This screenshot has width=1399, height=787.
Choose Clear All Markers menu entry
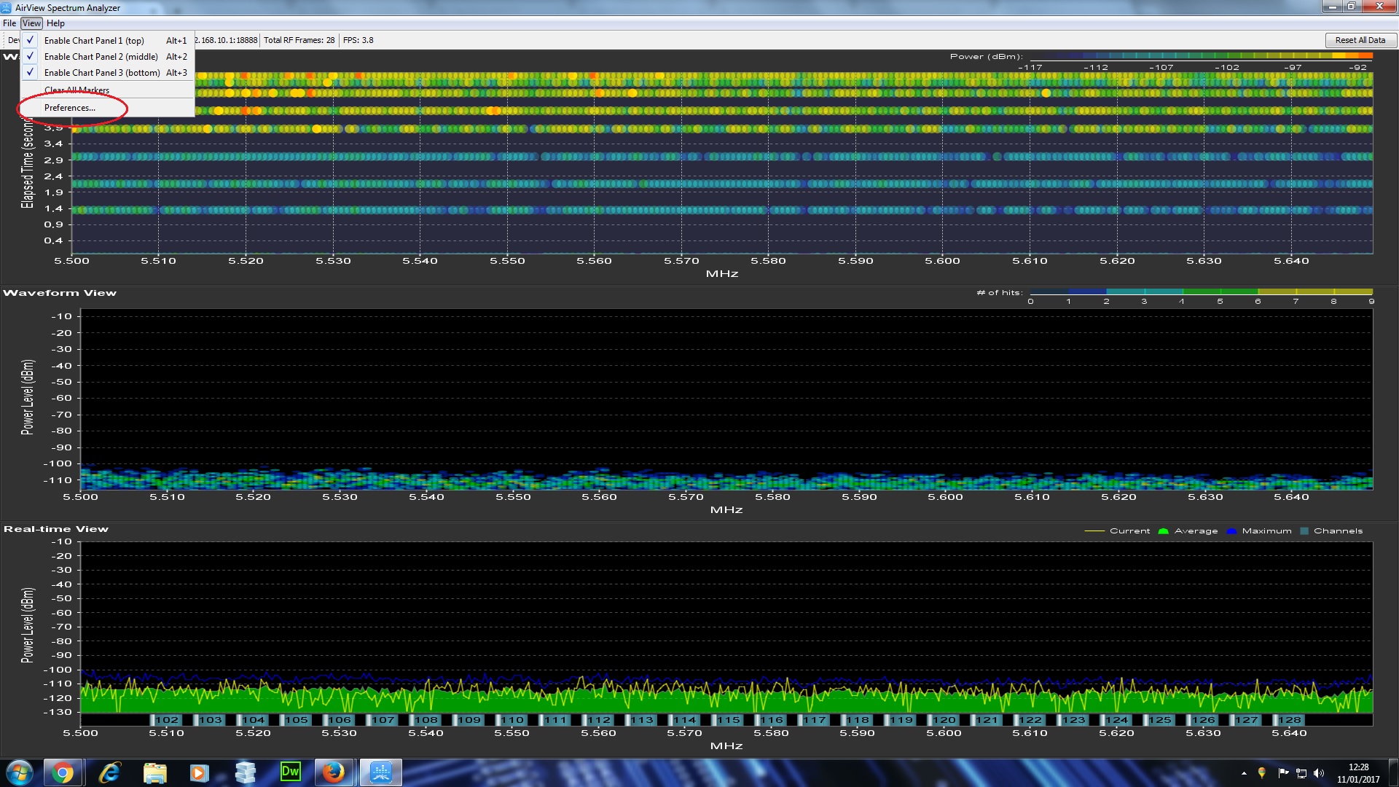77,90
